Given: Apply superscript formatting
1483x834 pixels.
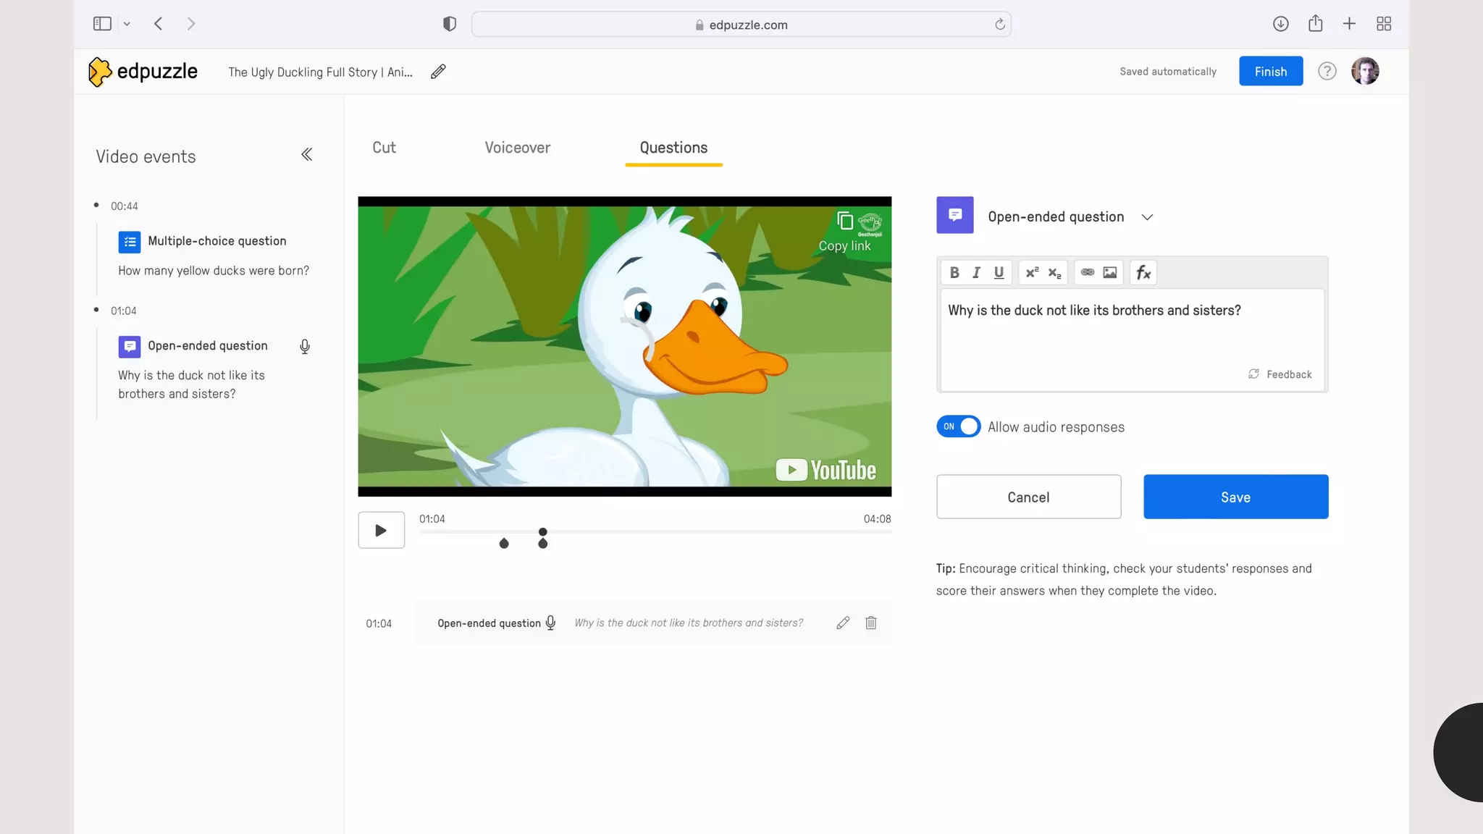Looking at the screenshot, I should tap(1032, 273).
